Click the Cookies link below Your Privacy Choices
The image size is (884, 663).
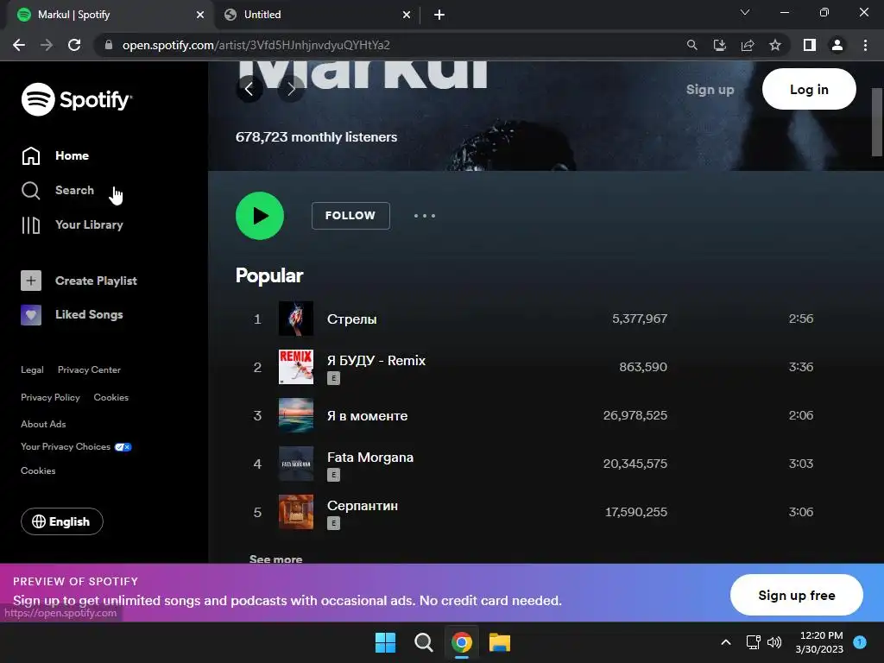[x=38, y=470]
